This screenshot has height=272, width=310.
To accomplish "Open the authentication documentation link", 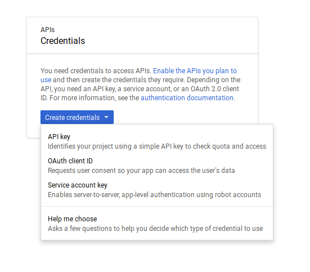I will point(187,98).
